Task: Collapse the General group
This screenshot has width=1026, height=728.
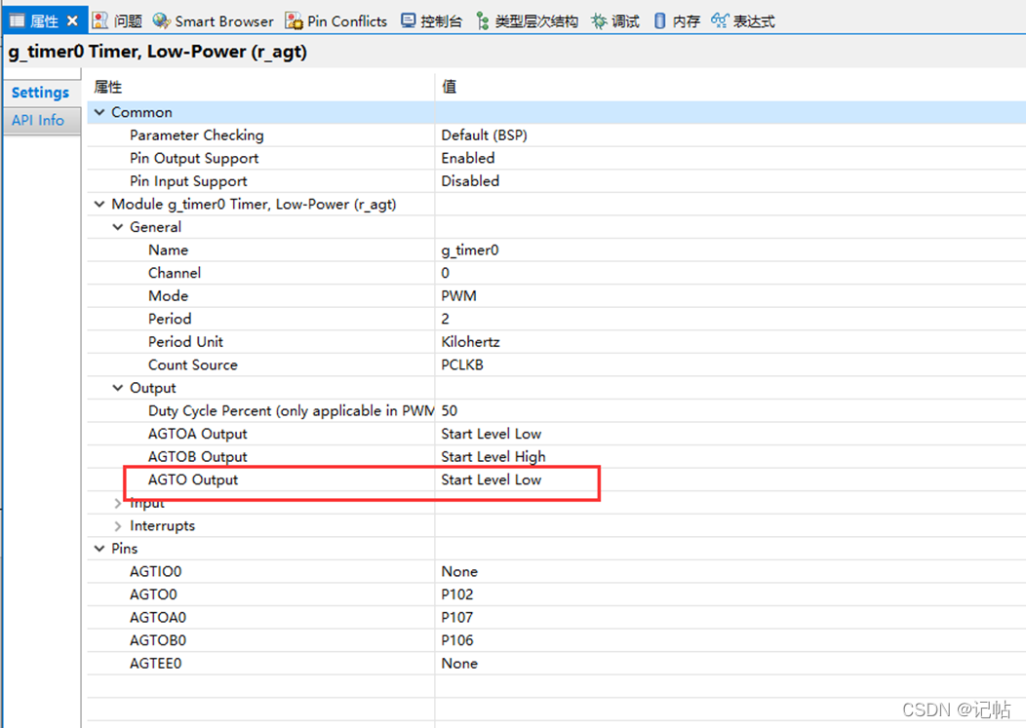Action: pos(118,227)
